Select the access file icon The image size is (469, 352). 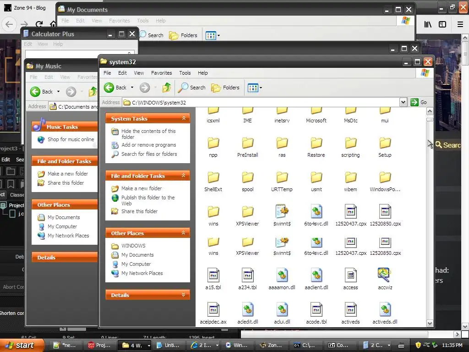pos(350,275)
